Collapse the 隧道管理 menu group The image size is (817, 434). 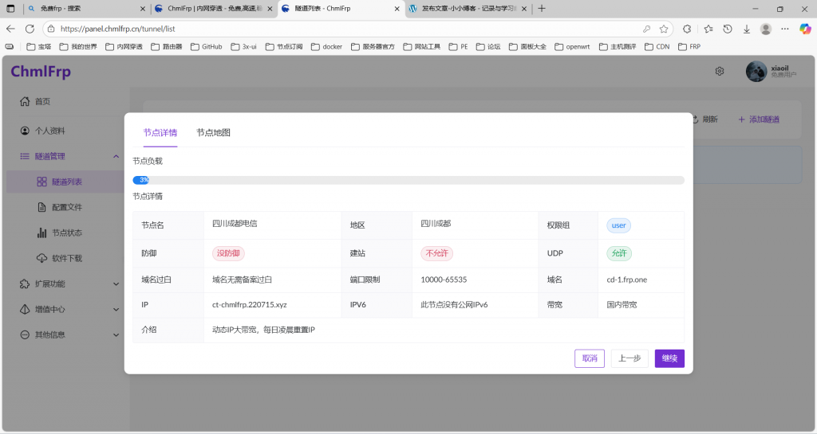coord(116,157)
